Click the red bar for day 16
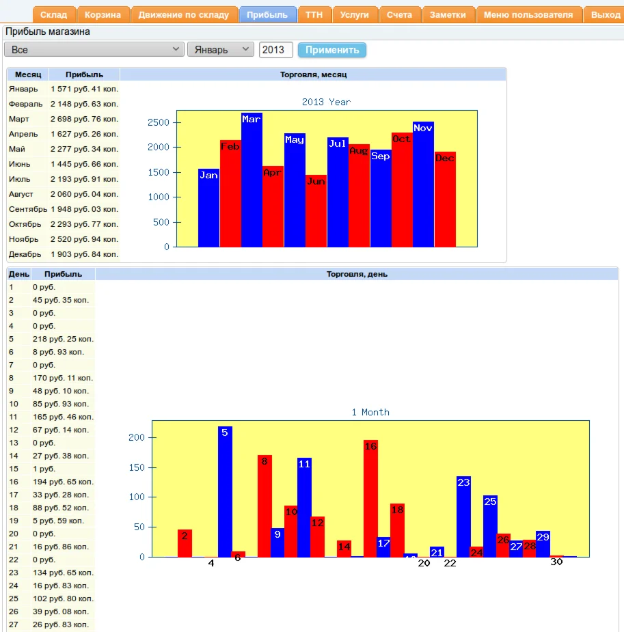This screenshot has height=632, width=624. coord(370,499)
